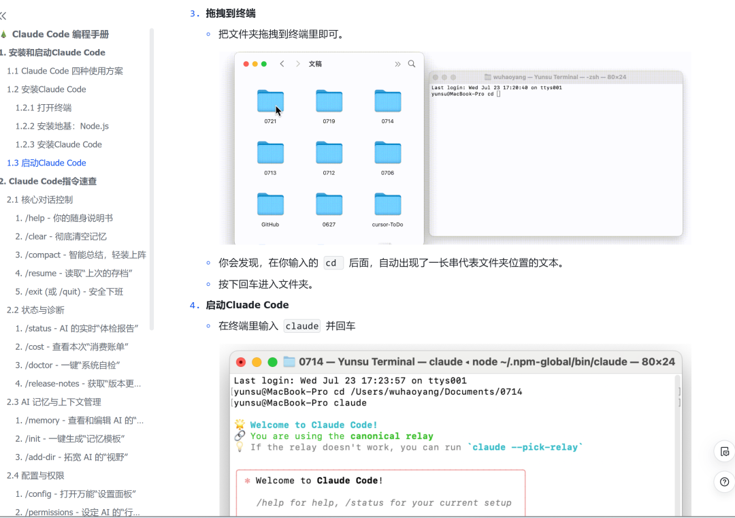Open the Welcome to Claude Code terminal screenshot
The height and width of the screenshot is (518, 735).
click(x=455, y=431)
